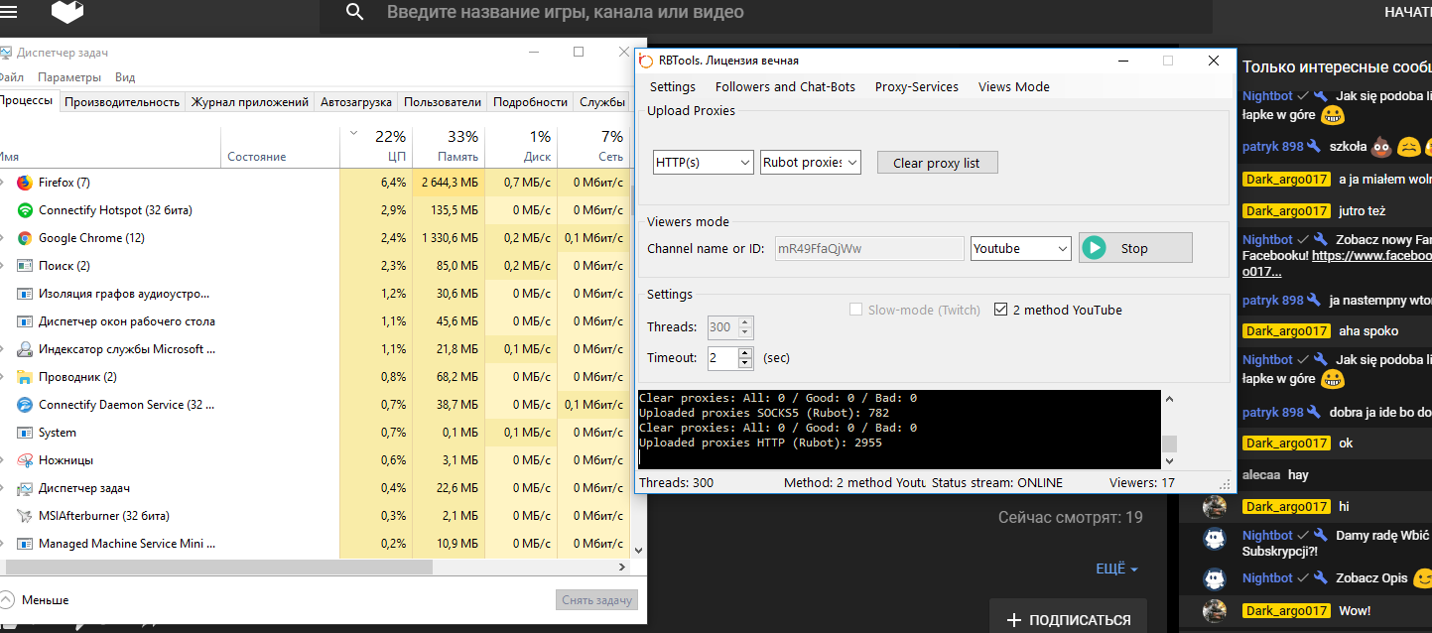Click the MSIAfterburner process icon

[x=25, y=516]
